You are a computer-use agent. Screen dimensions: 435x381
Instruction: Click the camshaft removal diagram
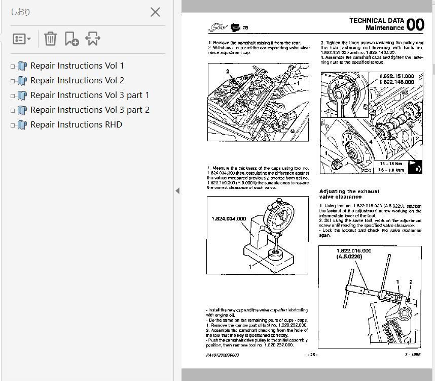tap(258, 102)
